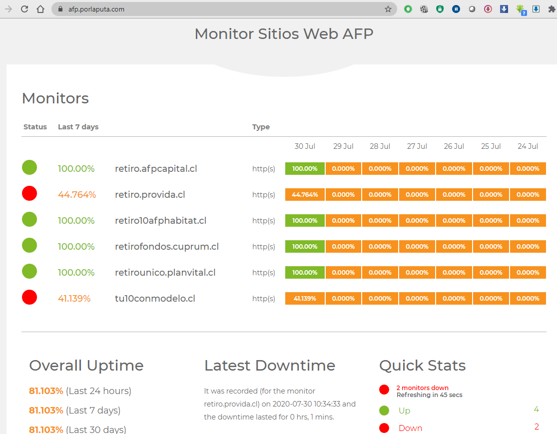Open the gray sphere extension

pos(472,9)
